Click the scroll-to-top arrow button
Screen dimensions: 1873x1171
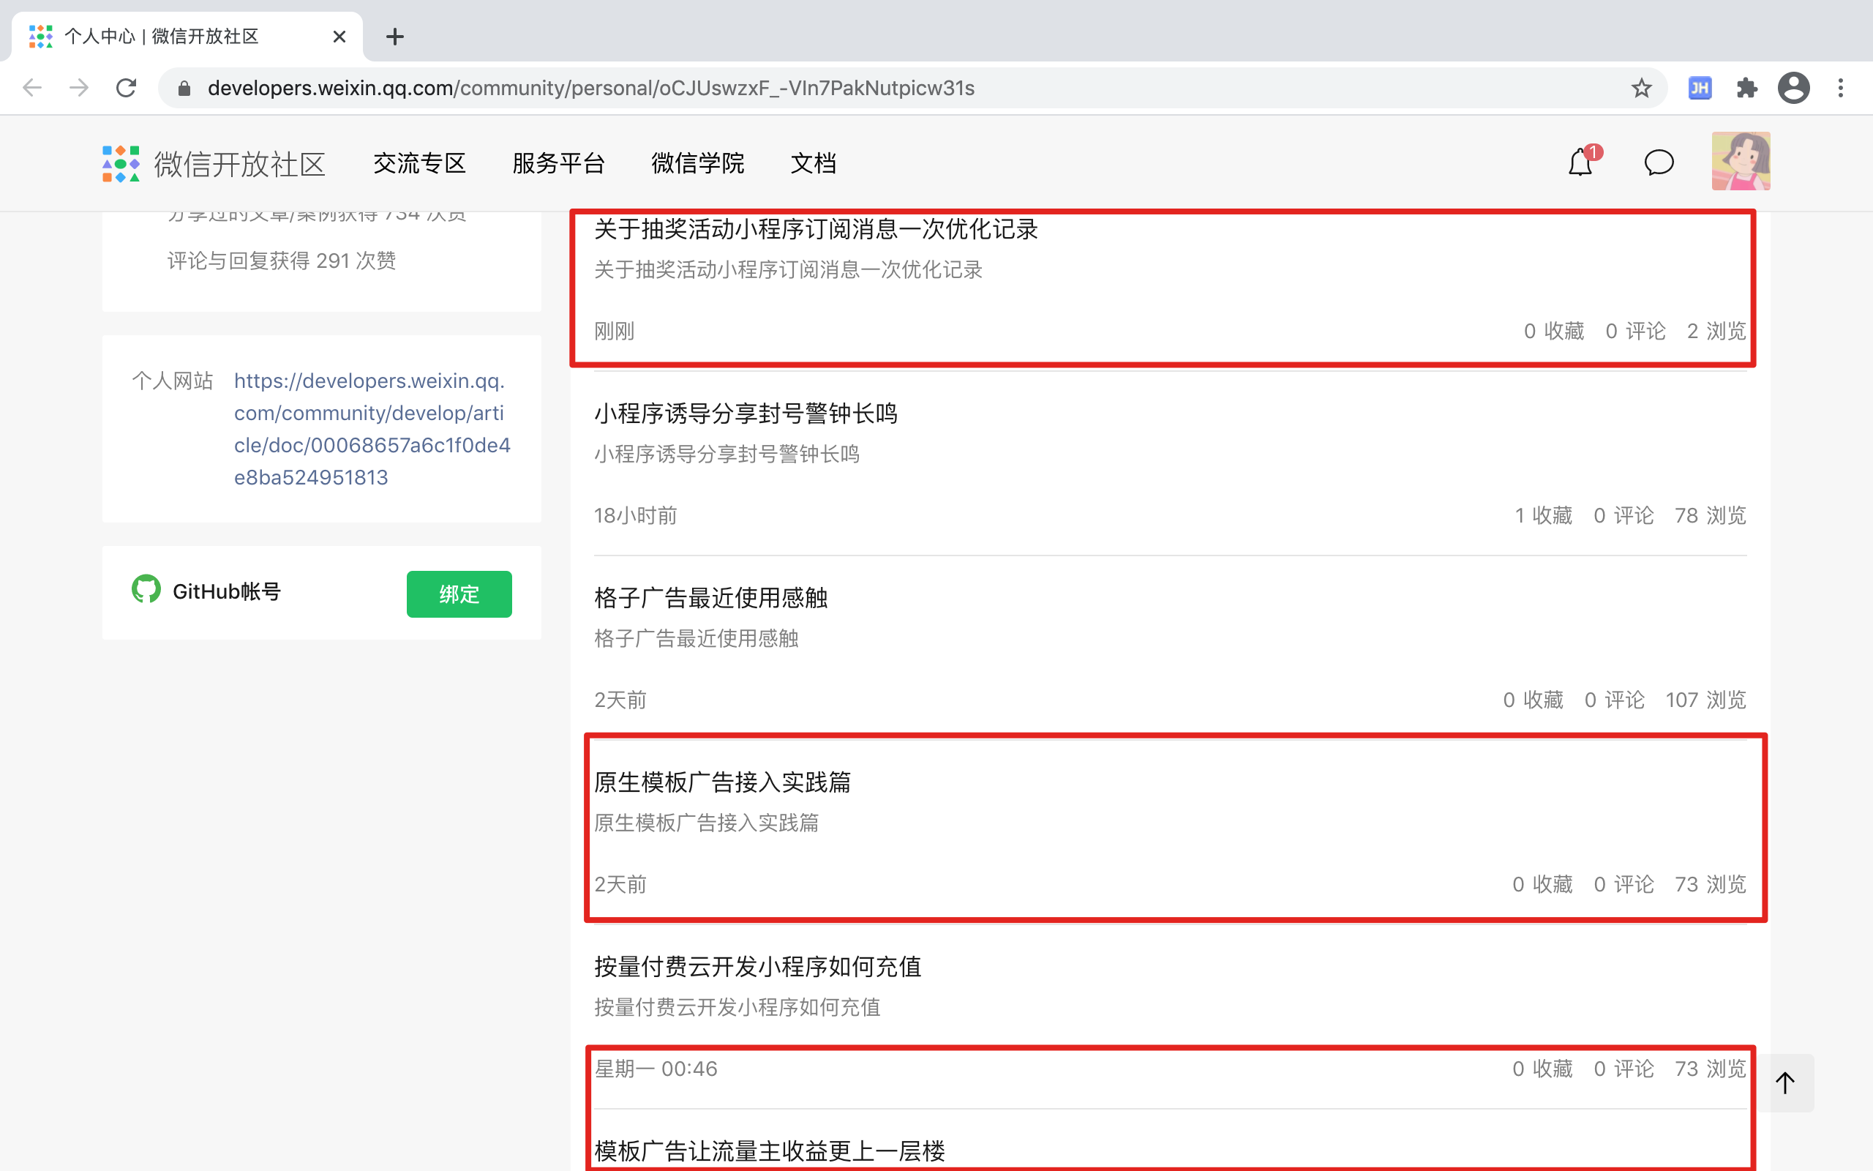(1784, 1082)
